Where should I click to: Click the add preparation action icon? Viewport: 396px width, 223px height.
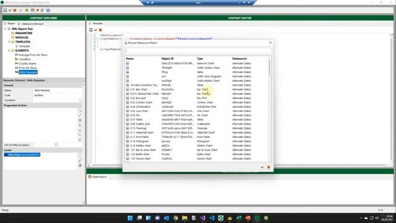(80, 111)
